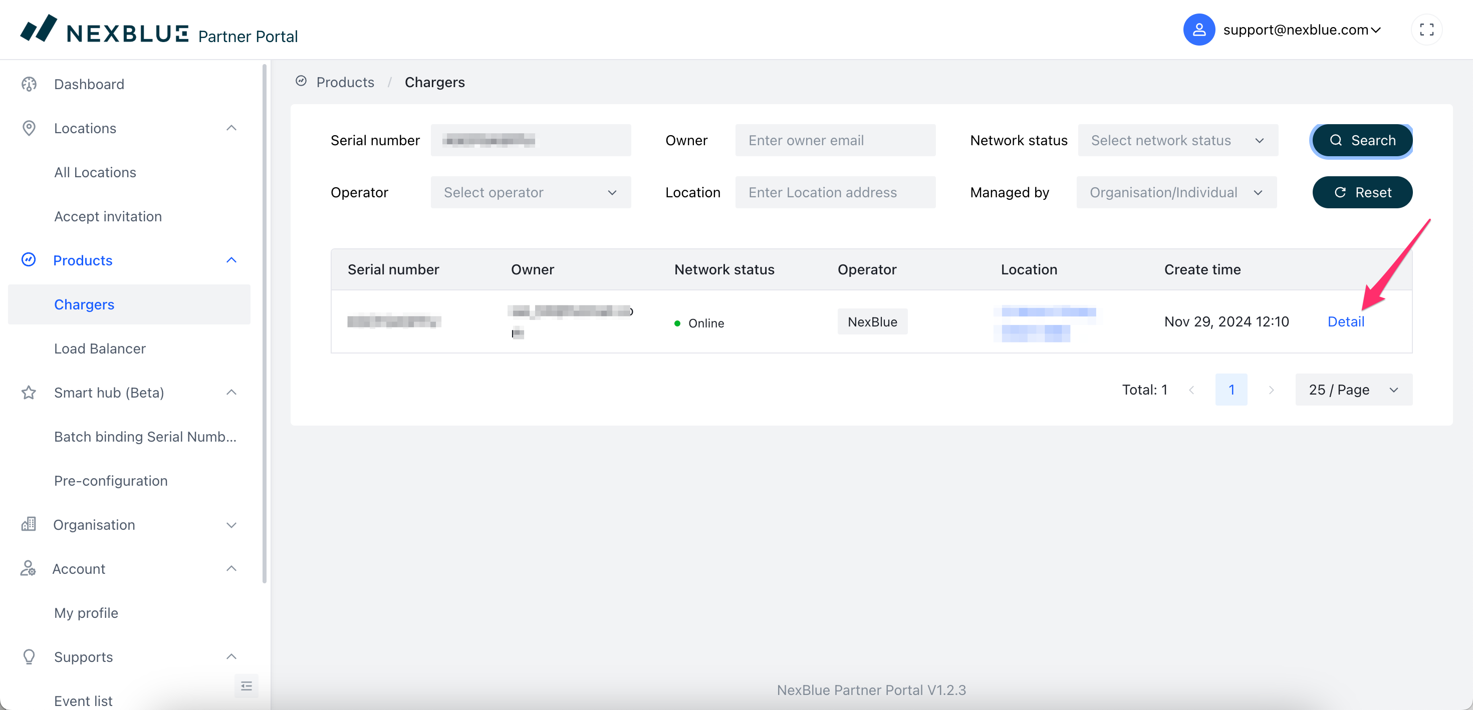Expand the Organisation menu section
Screen dimensions: 1473x710
[x=231, y=525]
